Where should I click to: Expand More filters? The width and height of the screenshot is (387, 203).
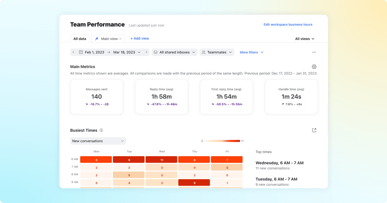coord(251,52)
